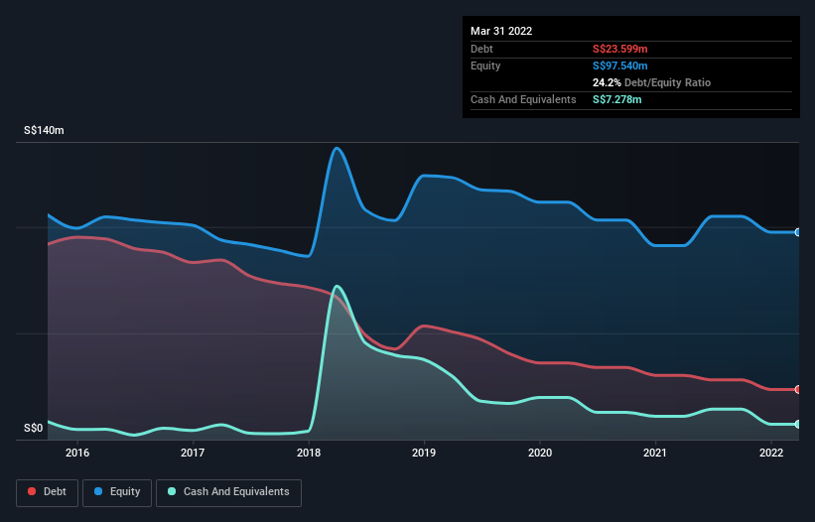Viewport: 815px width, 522px height.
Task: Click the Equity label in tooltip
Action: coord(485,65)
